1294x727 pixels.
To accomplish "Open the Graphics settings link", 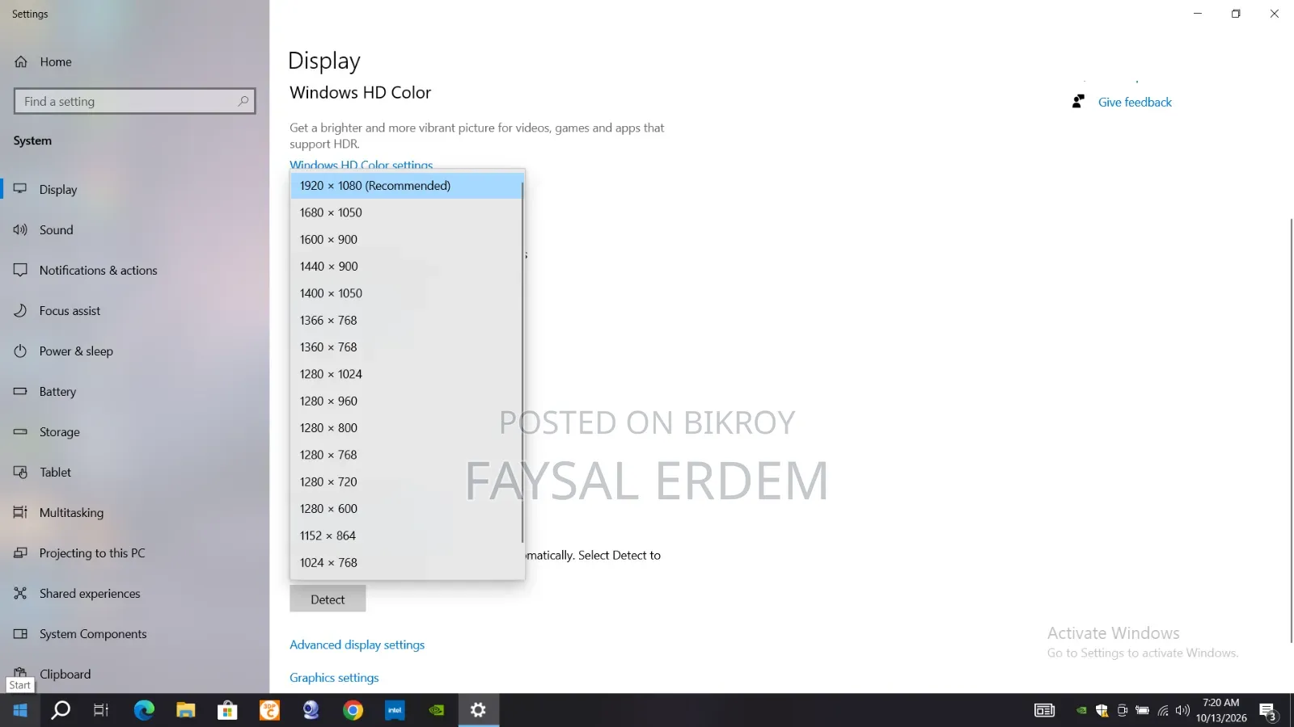I will 334,678.
